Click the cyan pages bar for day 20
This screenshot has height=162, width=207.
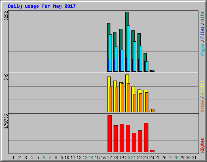129,49
